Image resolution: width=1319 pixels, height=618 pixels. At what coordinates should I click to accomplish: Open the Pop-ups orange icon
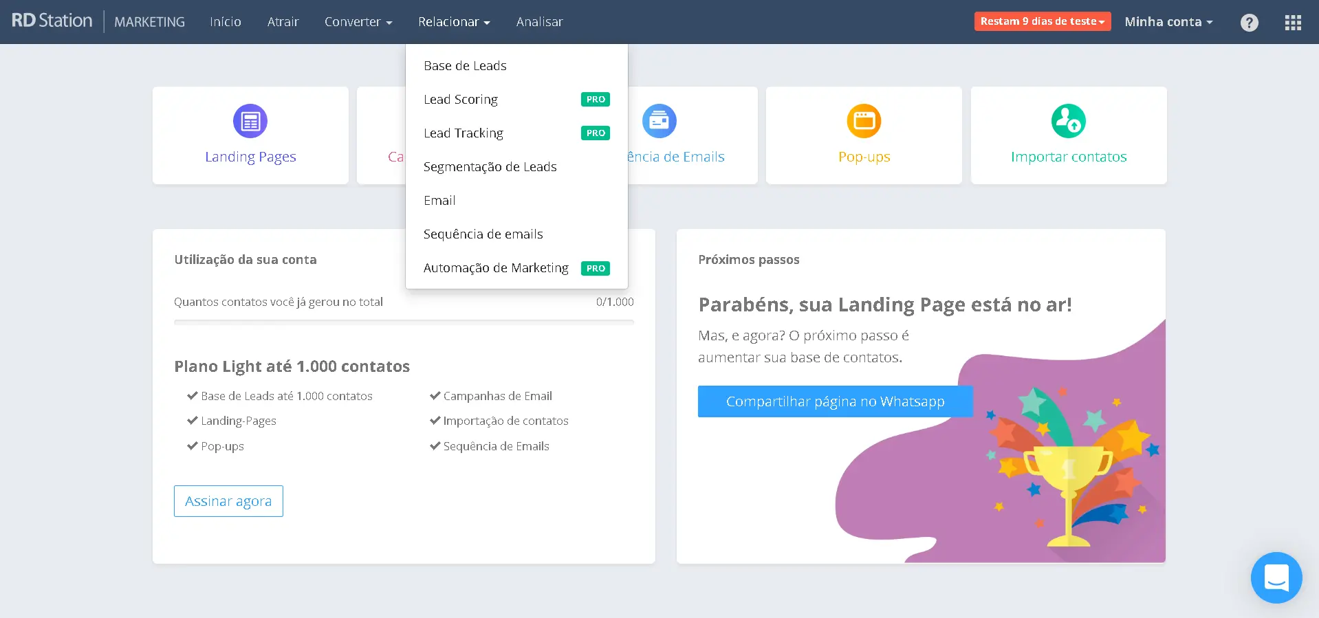864,121
